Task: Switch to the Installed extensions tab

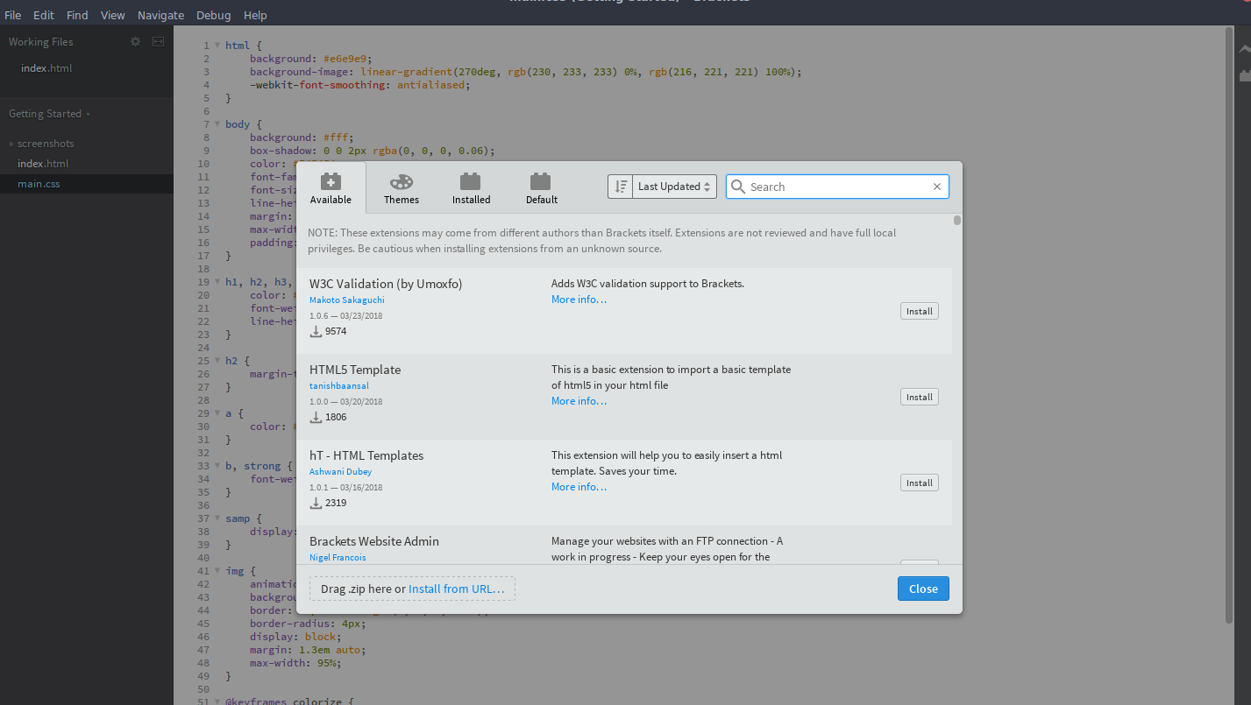Action: [x=471, y=182]
